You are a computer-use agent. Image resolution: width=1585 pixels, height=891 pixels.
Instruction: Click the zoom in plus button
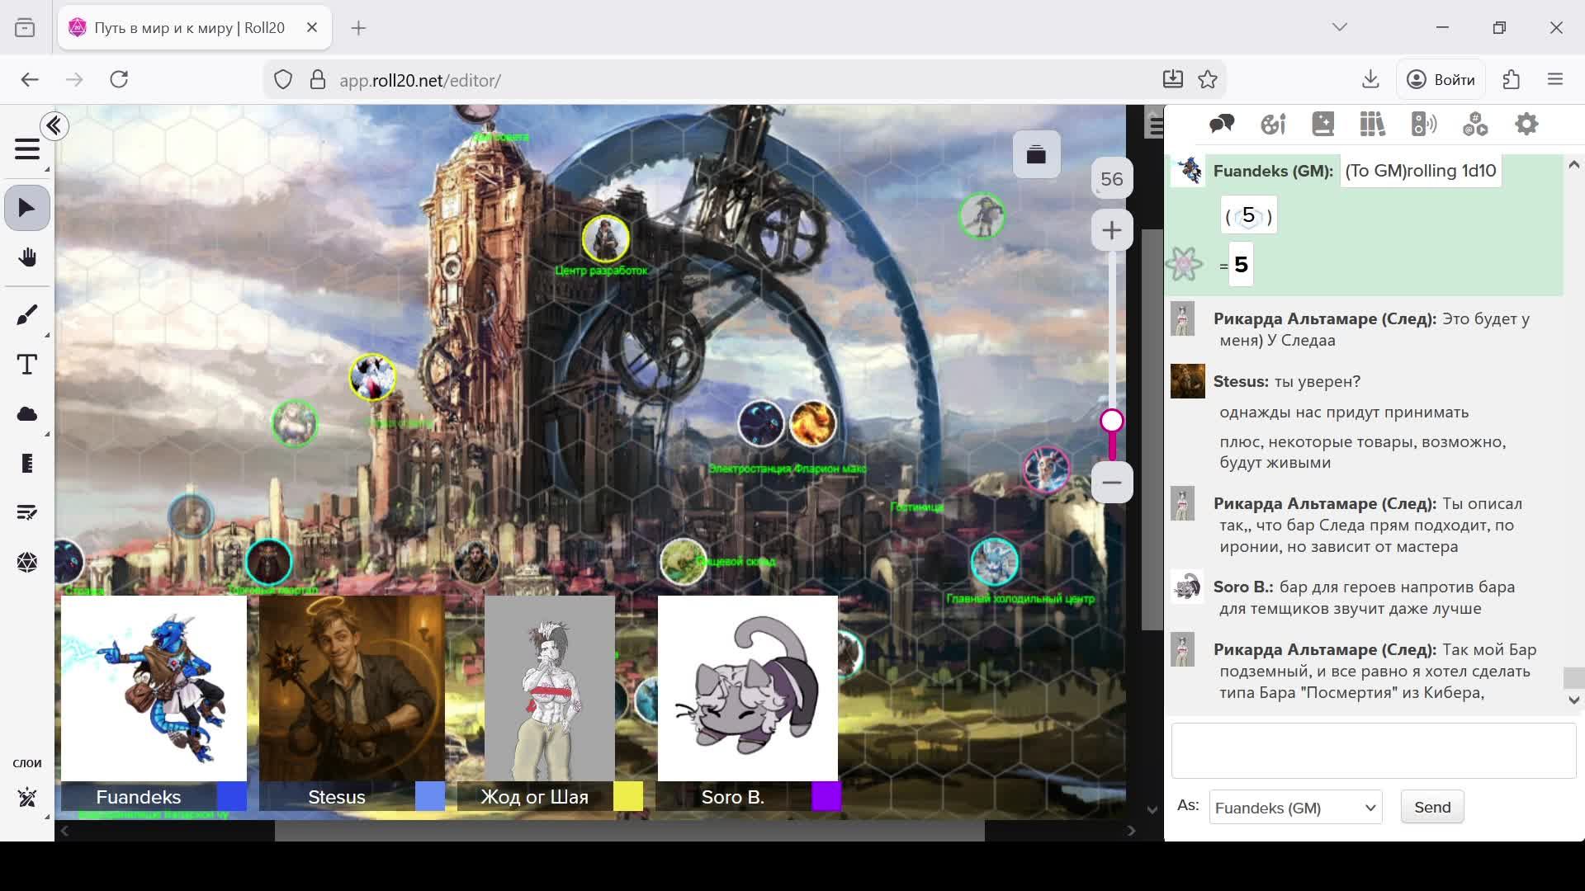[1111, 230]
